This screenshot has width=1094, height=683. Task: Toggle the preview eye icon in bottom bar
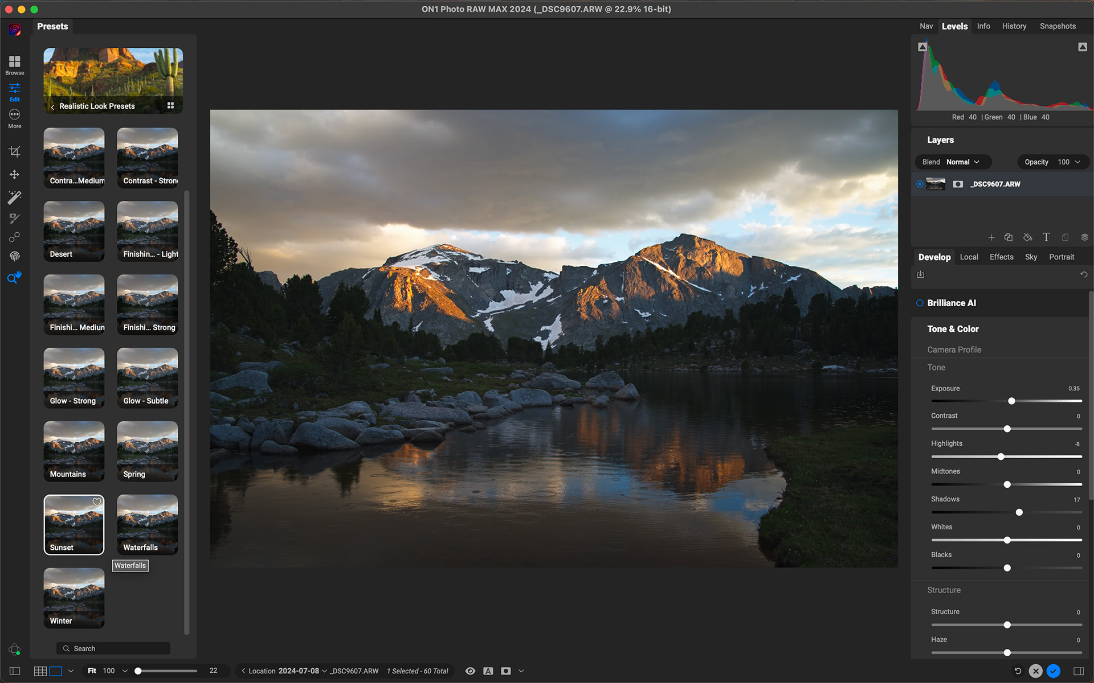tap(470, 670)
